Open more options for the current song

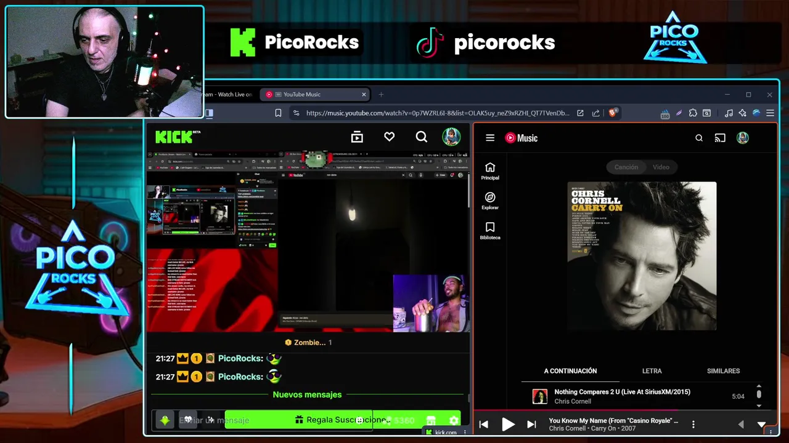click(693, 424)
